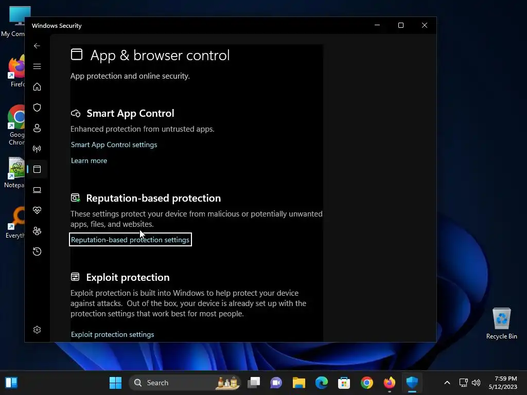The width and height of the screenshot is (527, 395).
Task: Select the Notepad++ desktop shortcut
Action: (x=15, y=173)
